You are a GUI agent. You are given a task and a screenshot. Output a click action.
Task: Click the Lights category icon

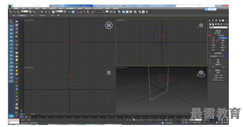pyautogui.click(x=216, y=24)
